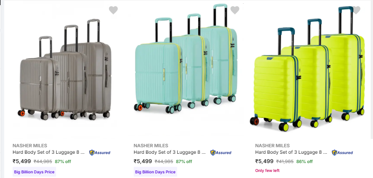The width and height of the screenshot is (373, 178).
Task: Click ₹5,499 price of yellow luggage
Action: (264, 161)
